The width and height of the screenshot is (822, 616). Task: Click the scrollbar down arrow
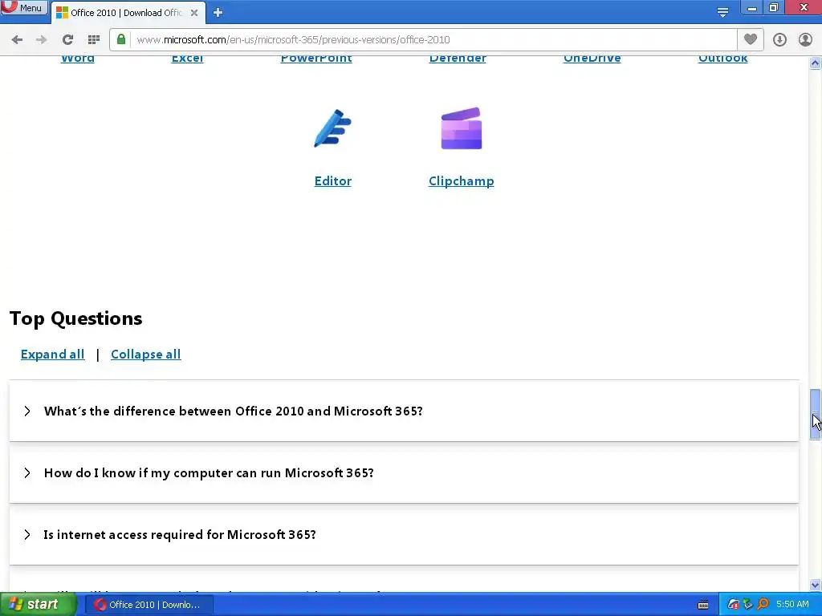tap(815, 585)
